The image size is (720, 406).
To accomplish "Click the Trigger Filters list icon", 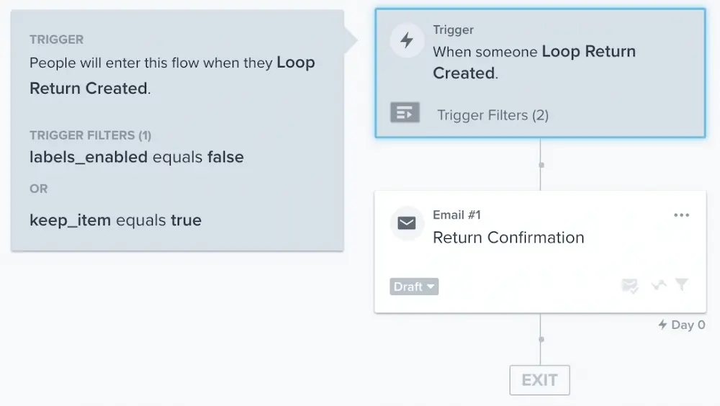I will pos(405,113).
